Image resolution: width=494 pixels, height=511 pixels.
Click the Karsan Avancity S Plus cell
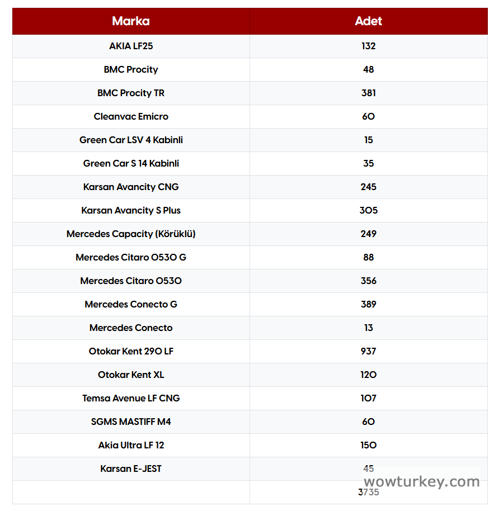click(x=131, y=210)
